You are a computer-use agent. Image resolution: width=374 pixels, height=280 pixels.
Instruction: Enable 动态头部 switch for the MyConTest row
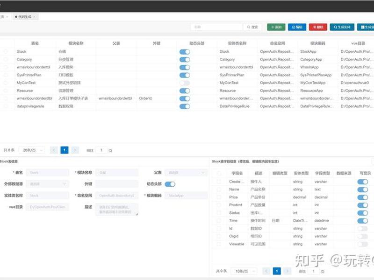click(x=185, y=83)
